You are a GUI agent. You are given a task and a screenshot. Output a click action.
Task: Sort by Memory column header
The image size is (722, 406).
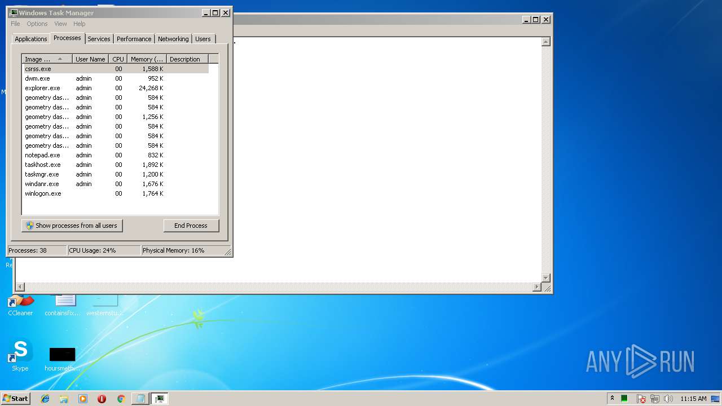(x=147, y=59)
